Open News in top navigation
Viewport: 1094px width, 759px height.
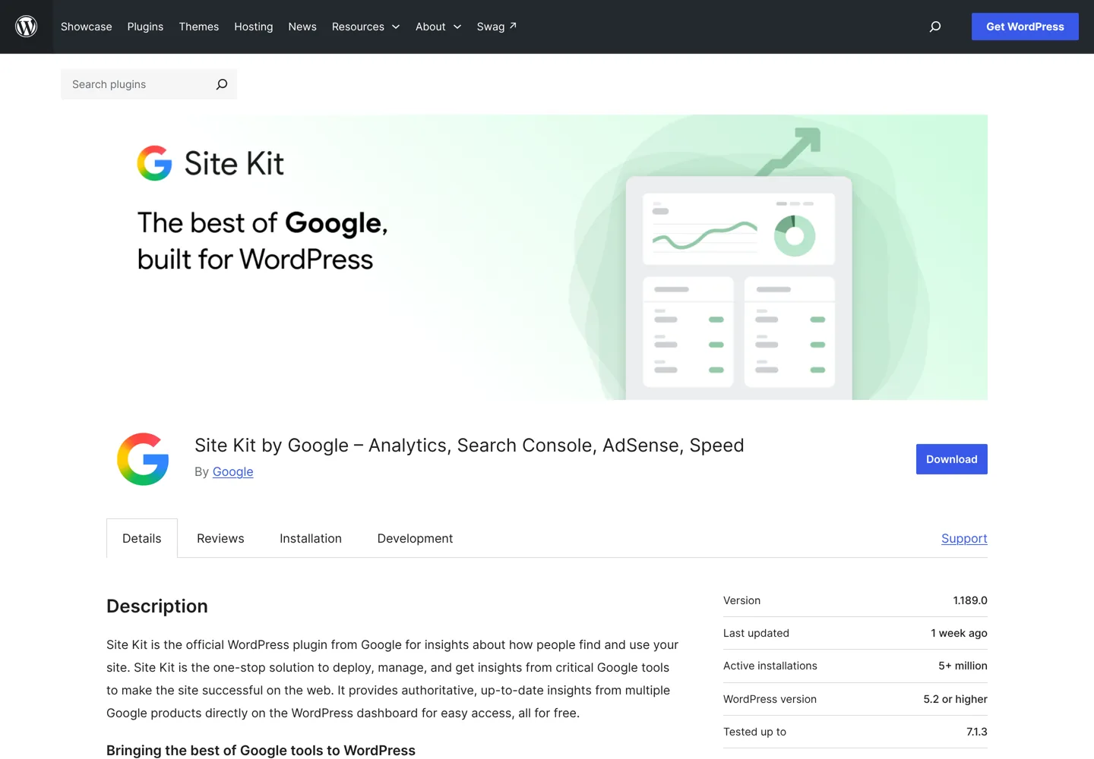(302, 27)
